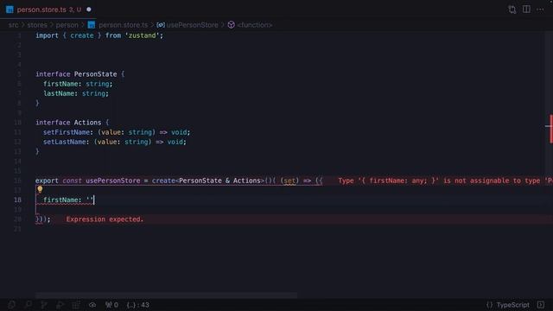
Task: Click line number 18 in the gutter
Action: pyautogui.click(x=17, y=200)
